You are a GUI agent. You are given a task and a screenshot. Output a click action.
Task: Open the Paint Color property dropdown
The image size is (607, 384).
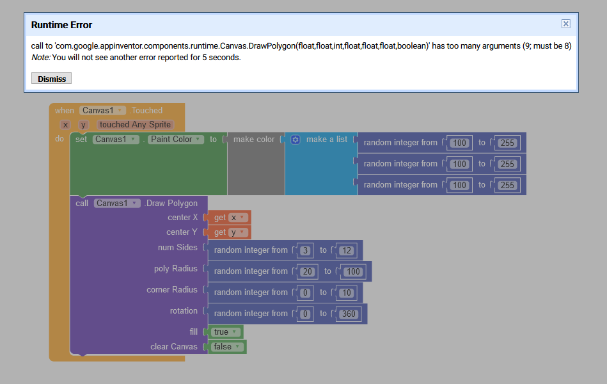[x=176, y=140]
